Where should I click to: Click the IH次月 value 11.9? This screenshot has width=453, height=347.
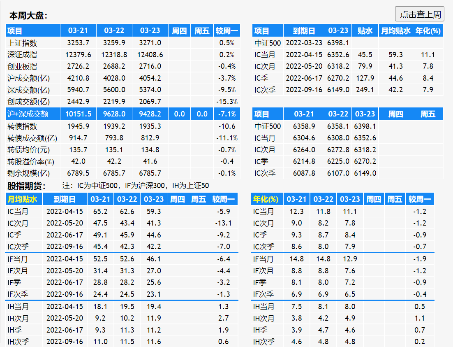154,318
